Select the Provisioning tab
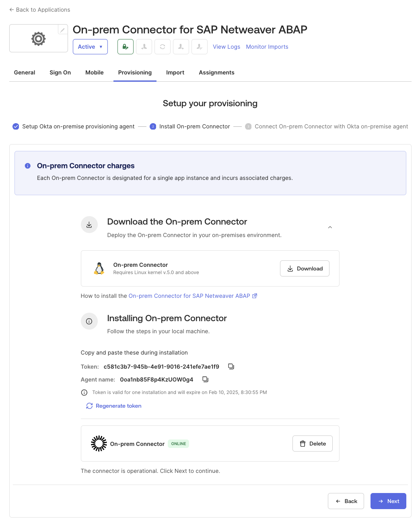 click(x=135, y=72)
